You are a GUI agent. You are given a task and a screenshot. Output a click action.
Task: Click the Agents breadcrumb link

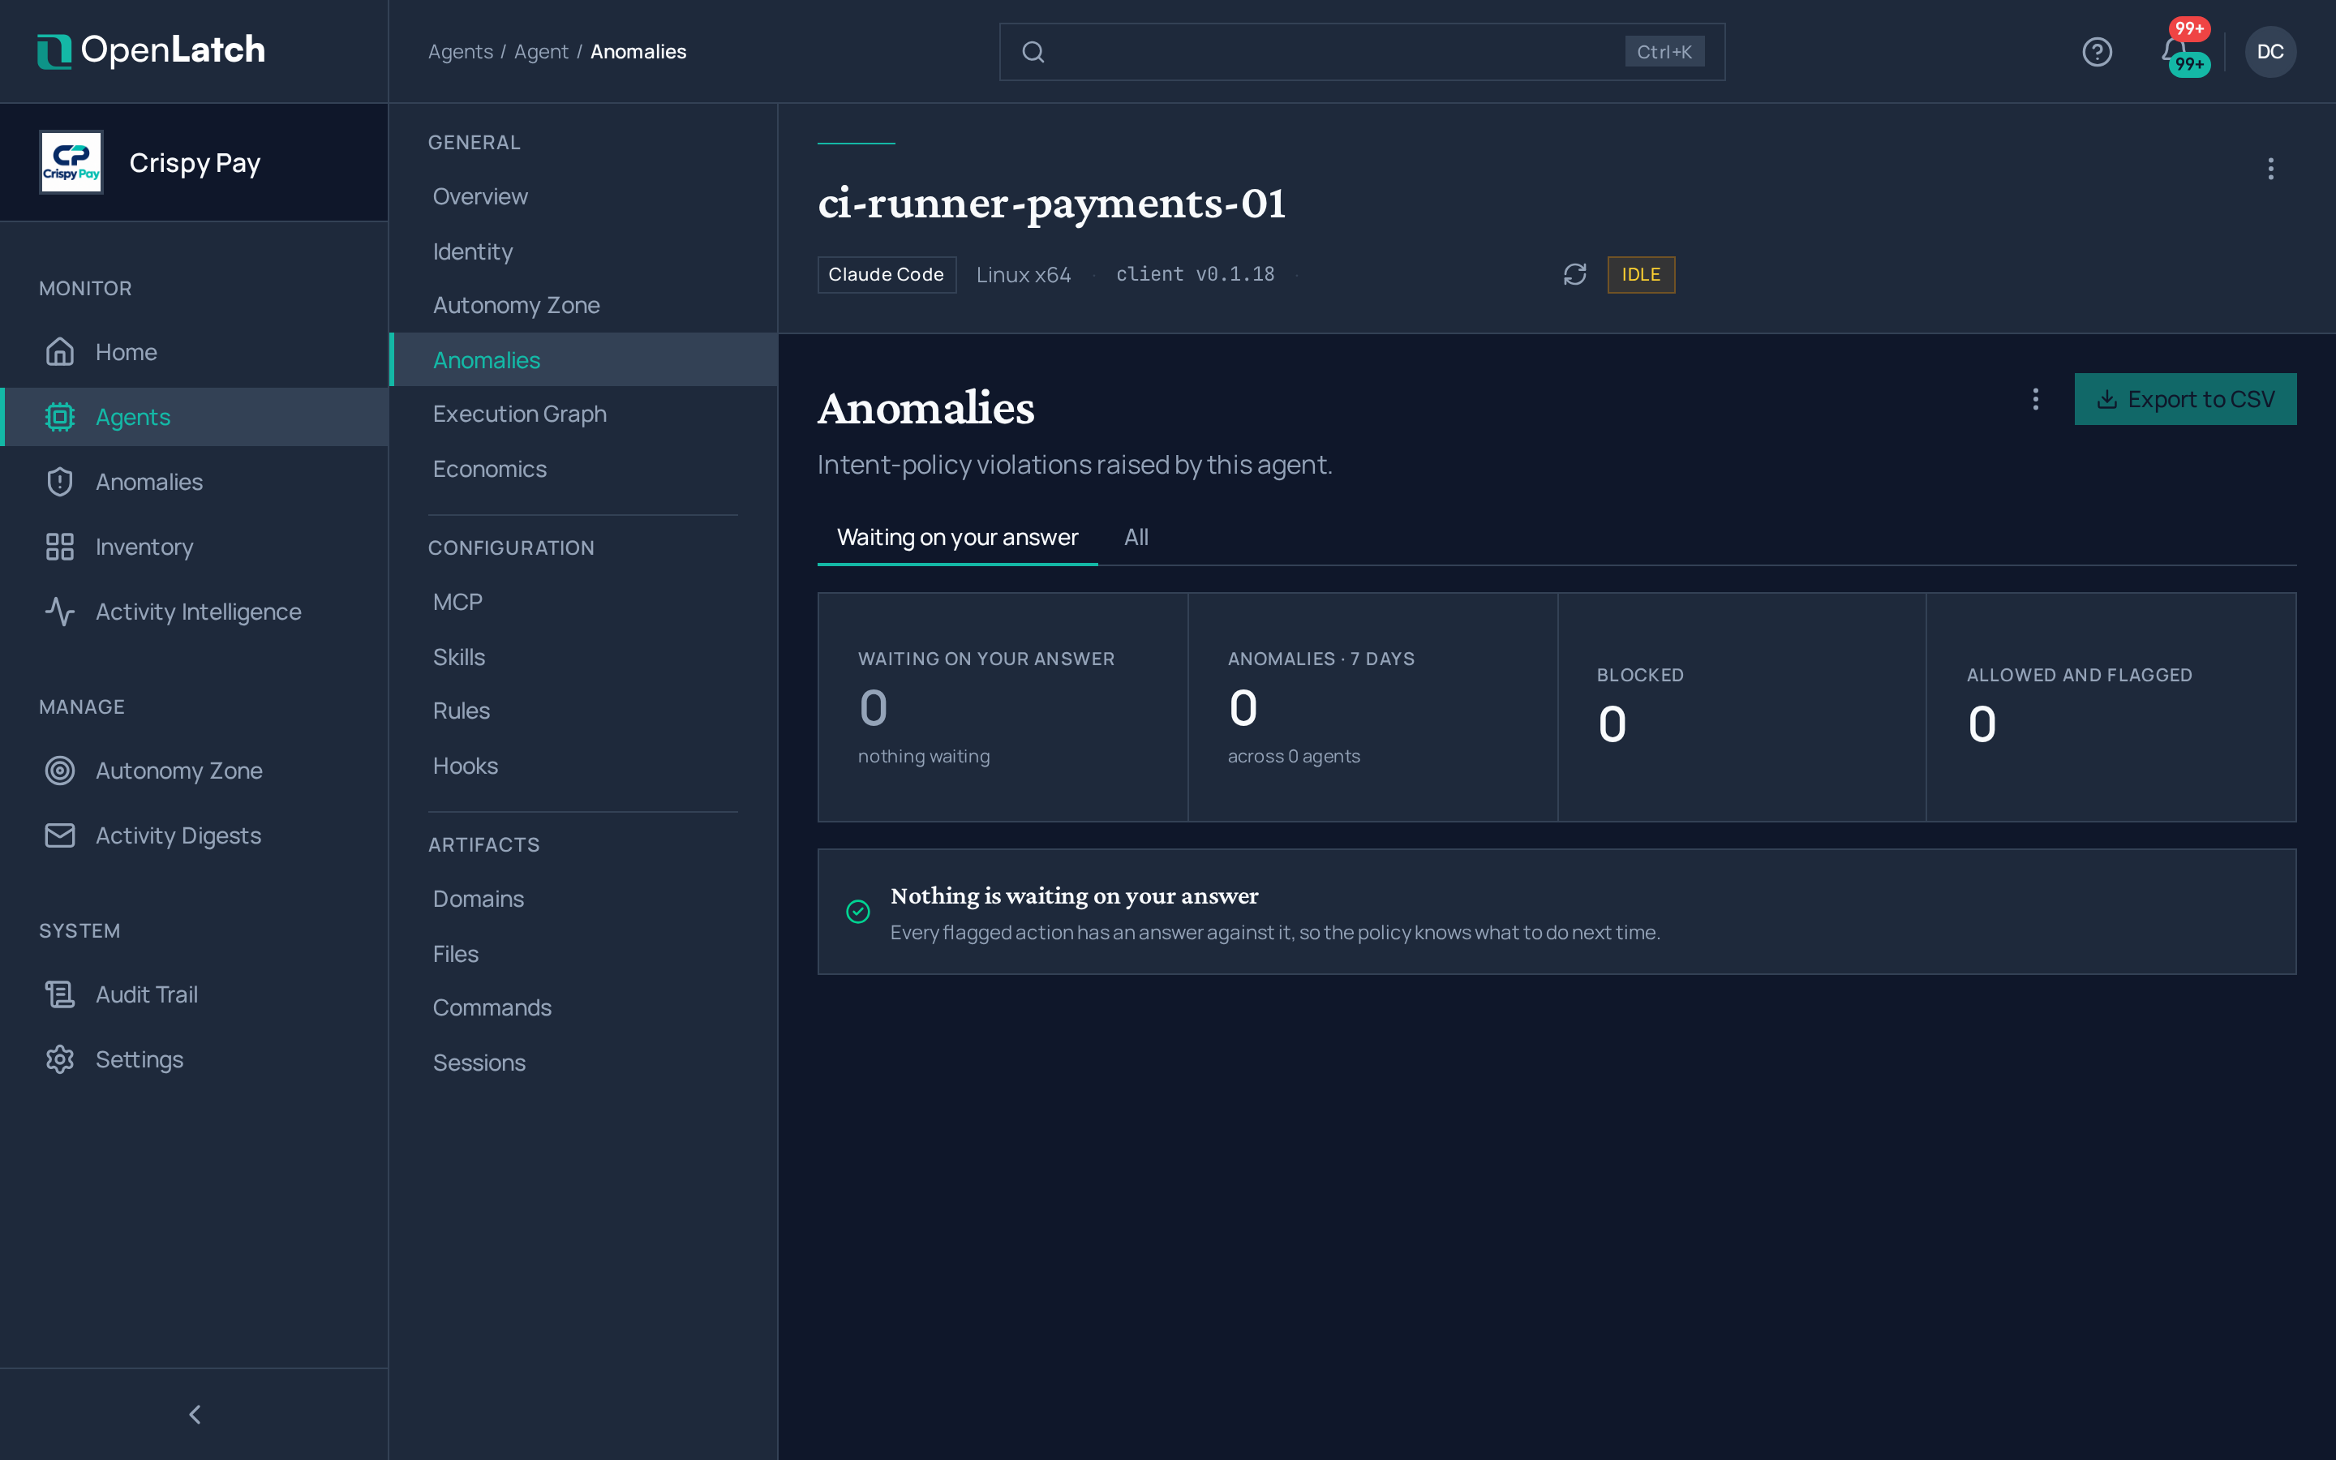[461, 51]
